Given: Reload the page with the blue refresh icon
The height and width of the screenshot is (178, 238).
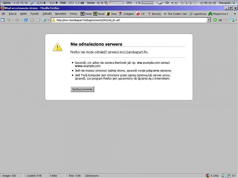Looking at the screenshot, I should coord(26,20).
